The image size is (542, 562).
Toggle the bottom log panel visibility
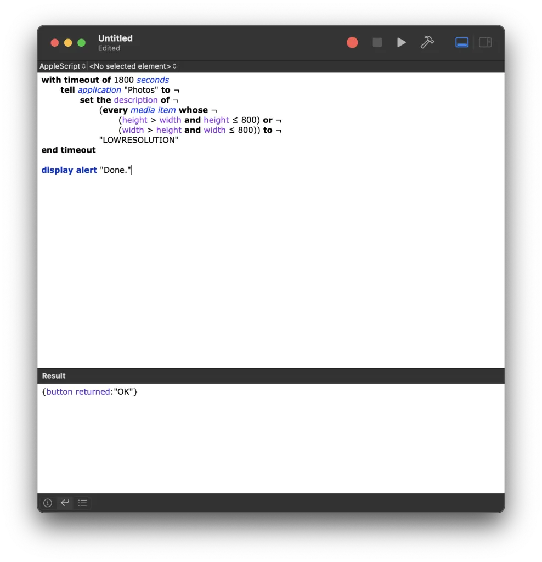[x=461, y=42]
